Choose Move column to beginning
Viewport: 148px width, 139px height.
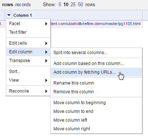96,103
